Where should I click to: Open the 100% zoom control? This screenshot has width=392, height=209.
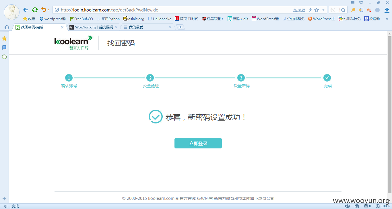(x=383, y=206)
